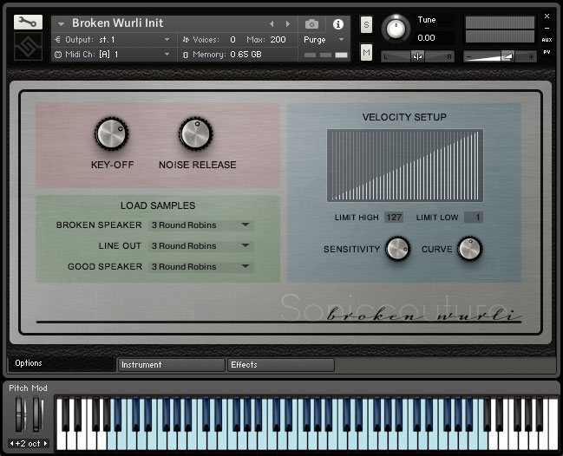563x456 pixels.
Task: Increase volume with plus button
Action: [x=531, y=56]
